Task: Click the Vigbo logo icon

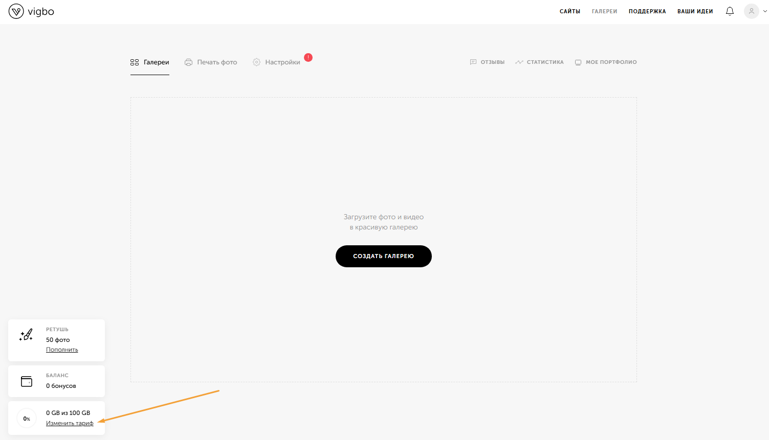Action: (16, 11)
